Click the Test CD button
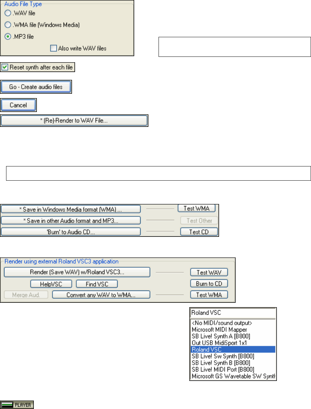Image resolution: width=311 pixels, height=409 pixels. click(199, 232)
